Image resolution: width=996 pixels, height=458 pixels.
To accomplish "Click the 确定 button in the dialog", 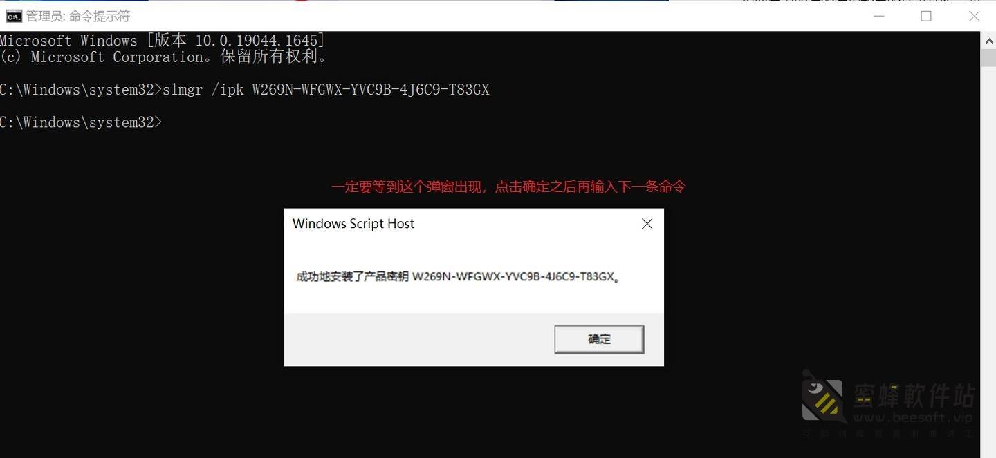I will click(599, 339).
